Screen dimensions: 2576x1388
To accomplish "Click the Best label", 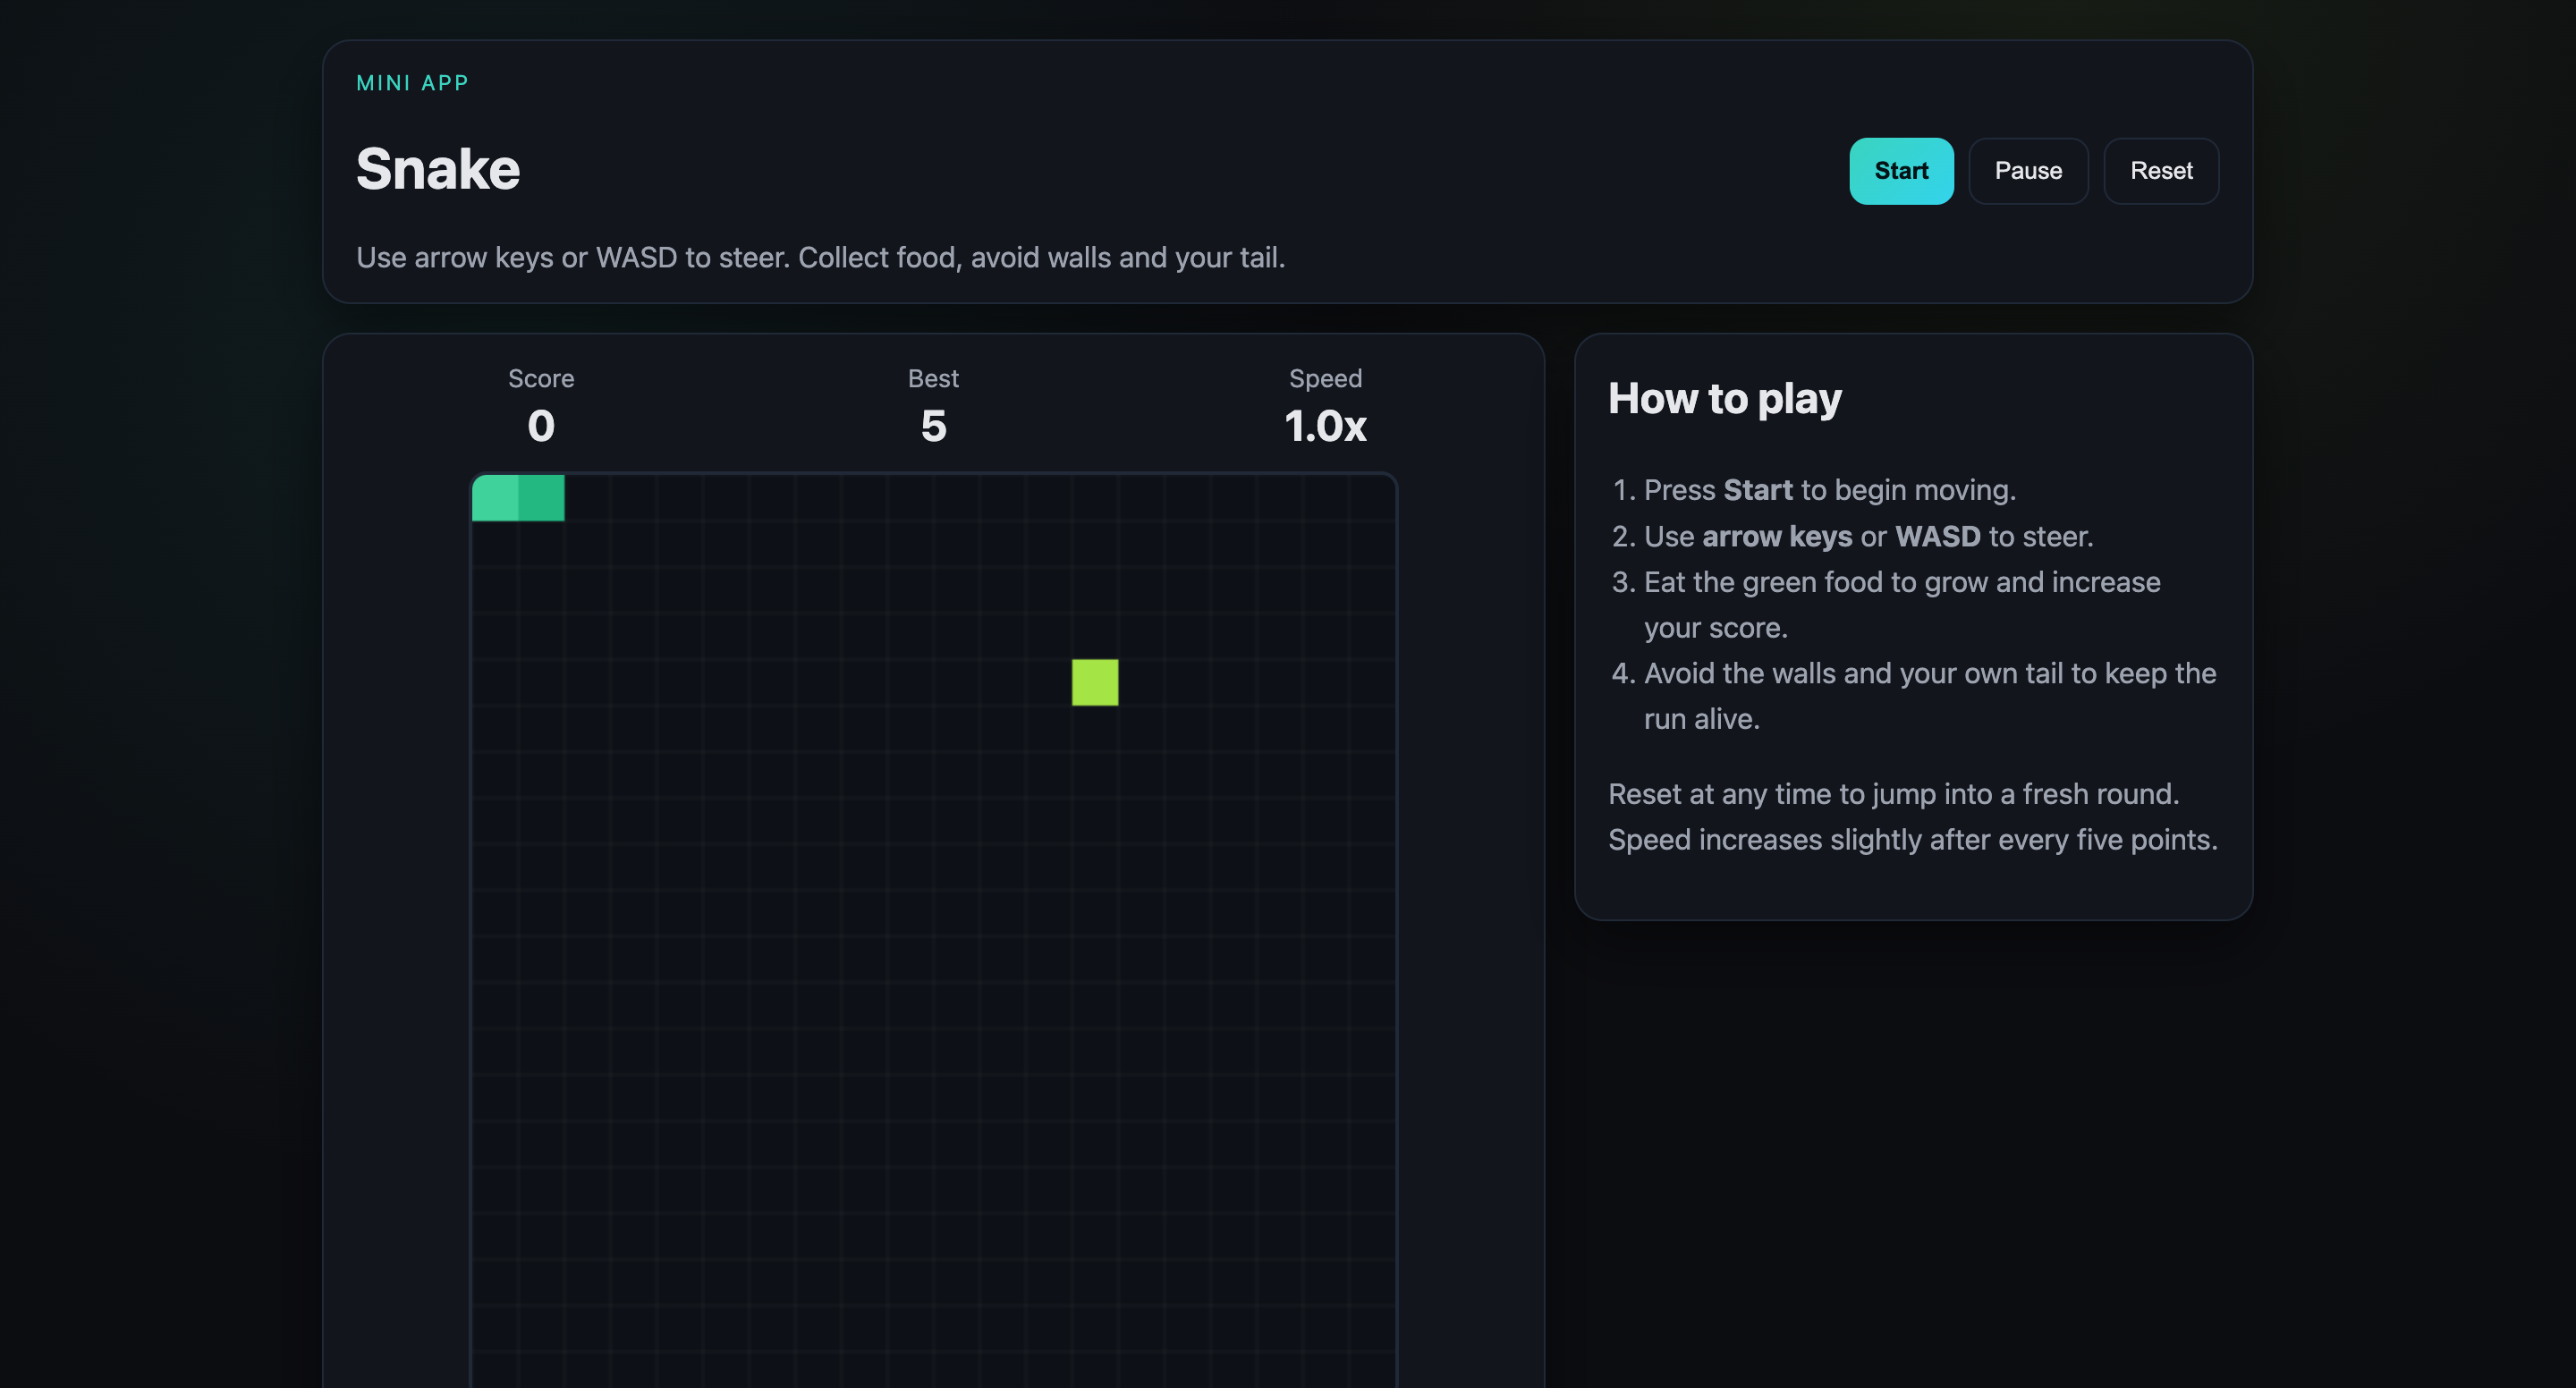I will (x=933, y=378).
